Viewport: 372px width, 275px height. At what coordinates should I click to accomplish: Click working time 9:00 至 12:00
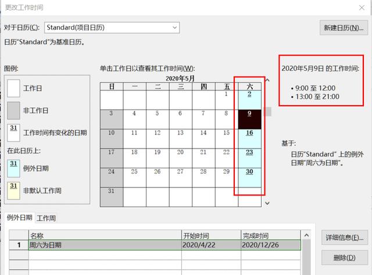point(315,88)
